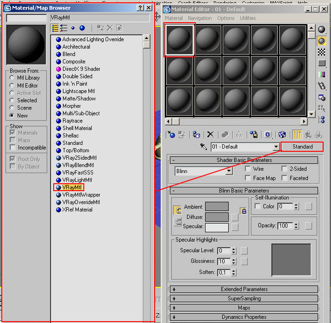Select the Selected radio button

12,100
